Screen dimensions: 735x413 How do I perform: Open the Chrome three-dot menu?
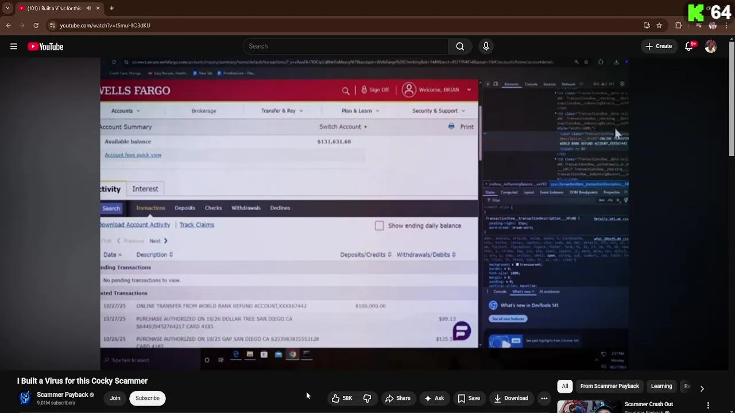(x=727, y=25)
